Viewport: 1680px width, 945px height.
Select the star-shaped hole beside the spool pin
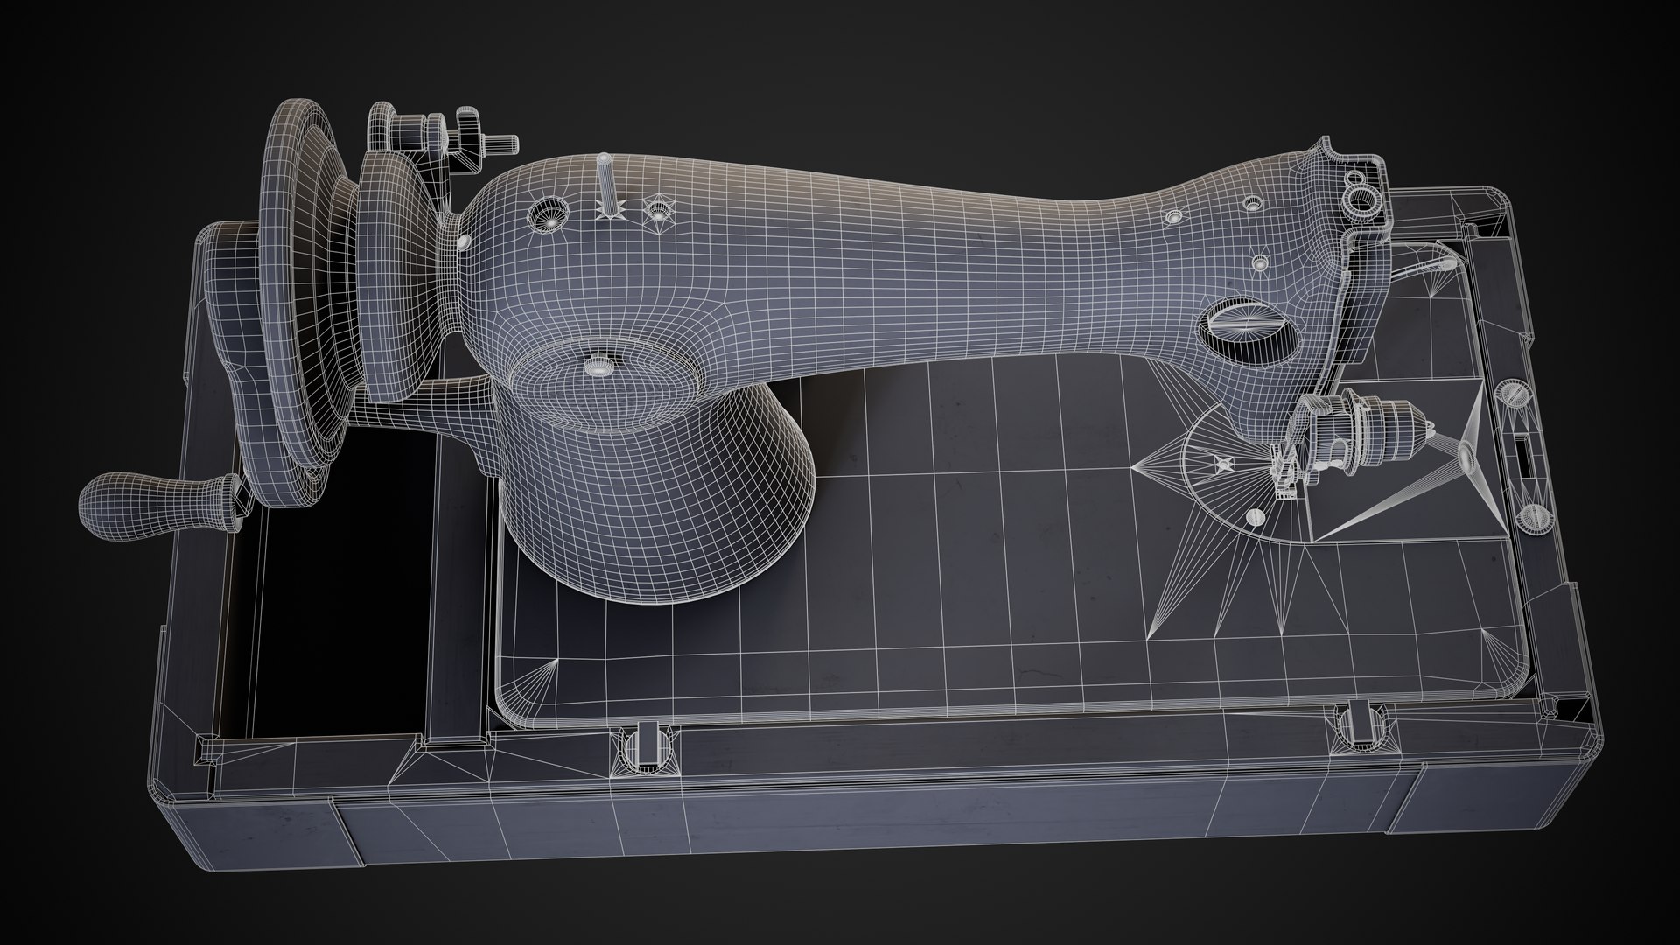pyautogui.click(x=657, y=210)
